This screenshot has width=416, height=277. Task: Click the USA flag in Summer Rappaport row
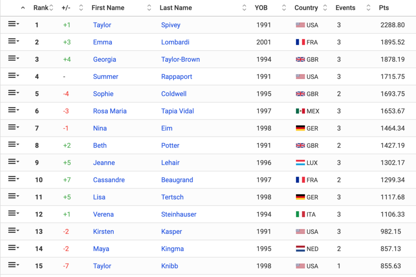coord(300,77)
